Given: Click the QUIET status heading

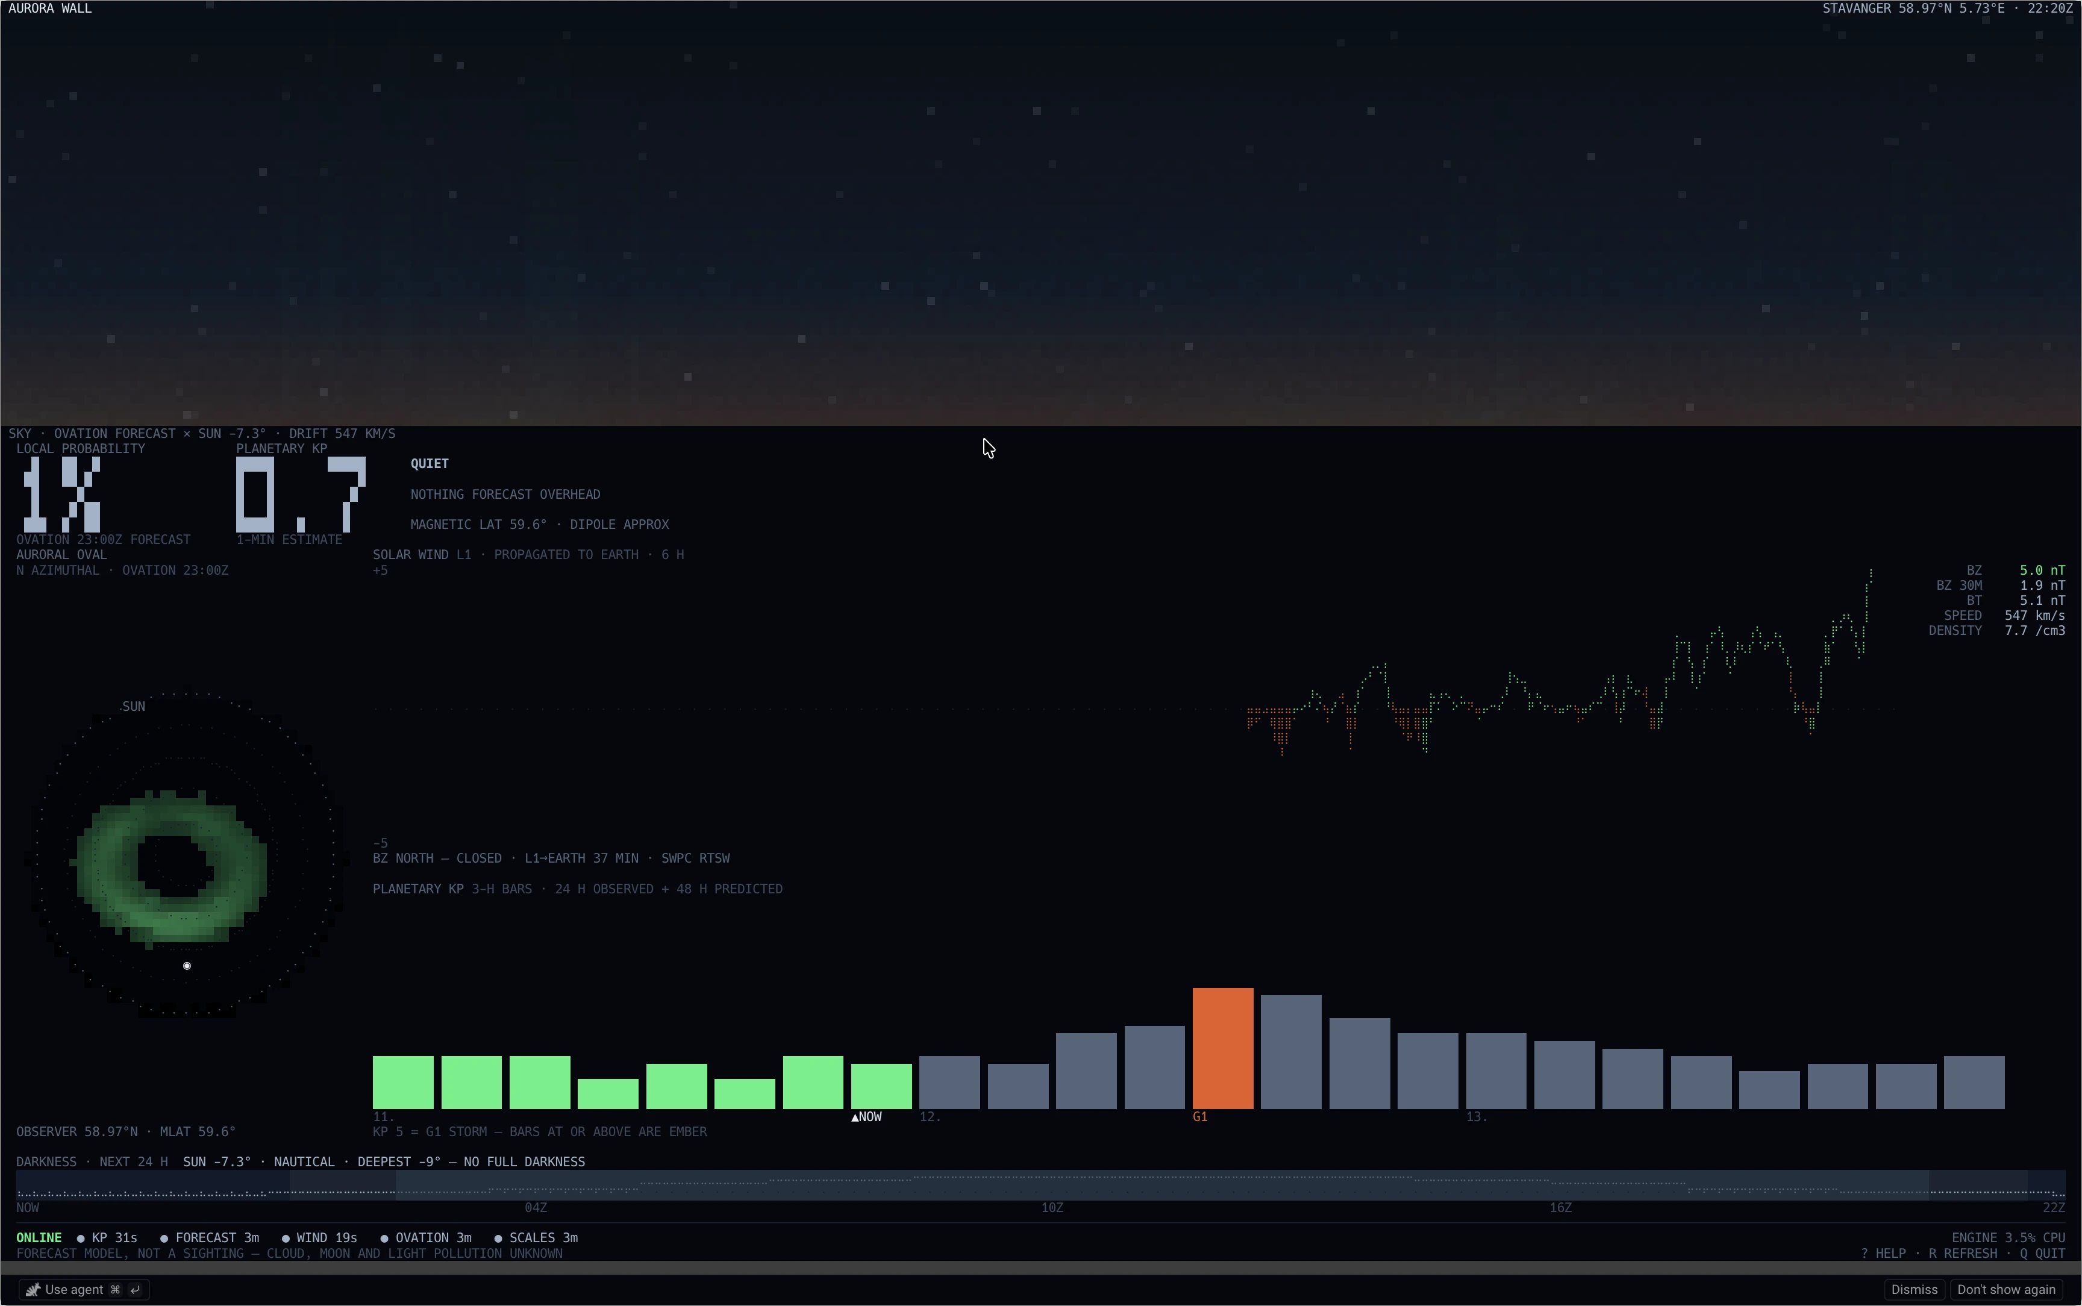Looking at the screenshot, I should point(429,464).
